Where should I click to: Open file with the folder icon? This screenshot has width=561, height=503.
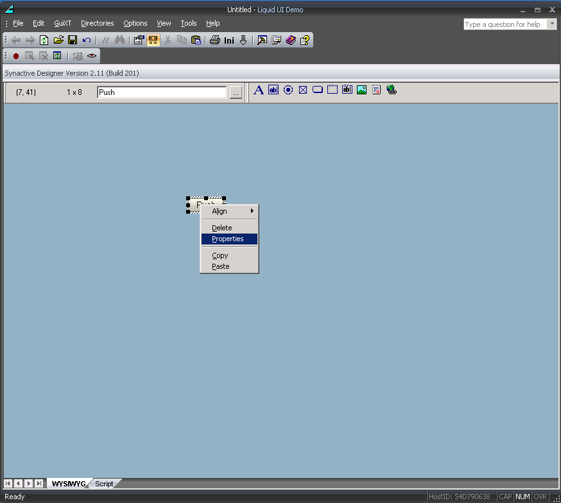(x=58, y=40)
